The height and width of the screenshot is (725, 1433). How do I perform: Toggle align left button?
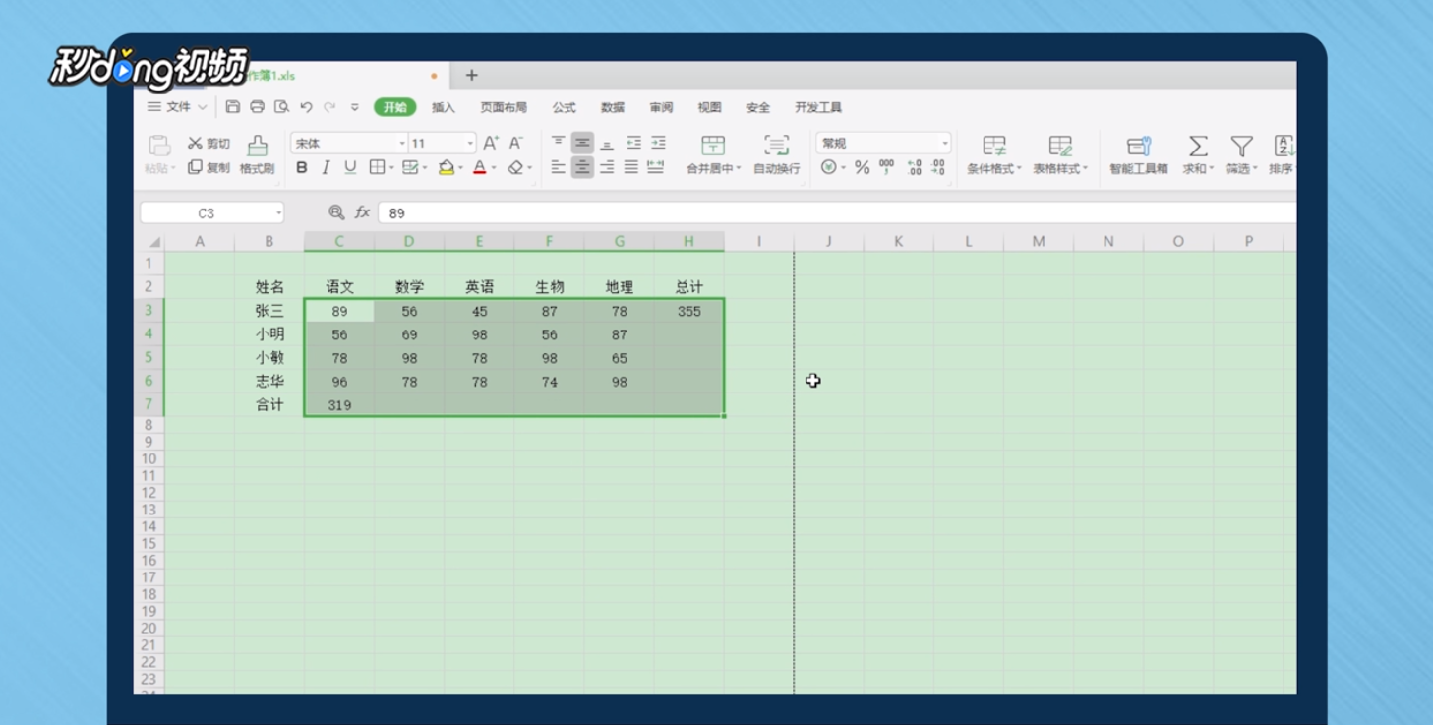558,168
